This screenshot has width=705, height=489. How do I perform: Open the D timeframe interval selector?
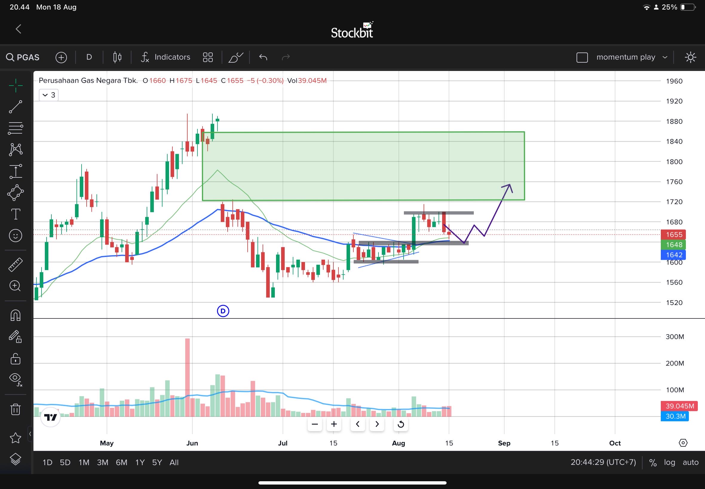(89, 57)
